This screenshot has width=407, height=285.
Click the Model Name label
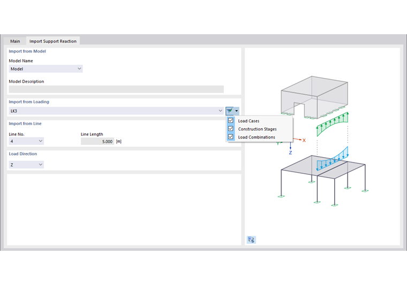(21, 61)
